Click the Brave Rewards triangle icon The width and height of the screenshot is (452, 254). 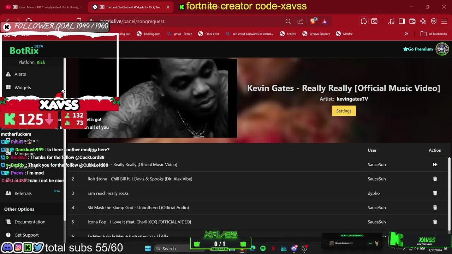325,21
